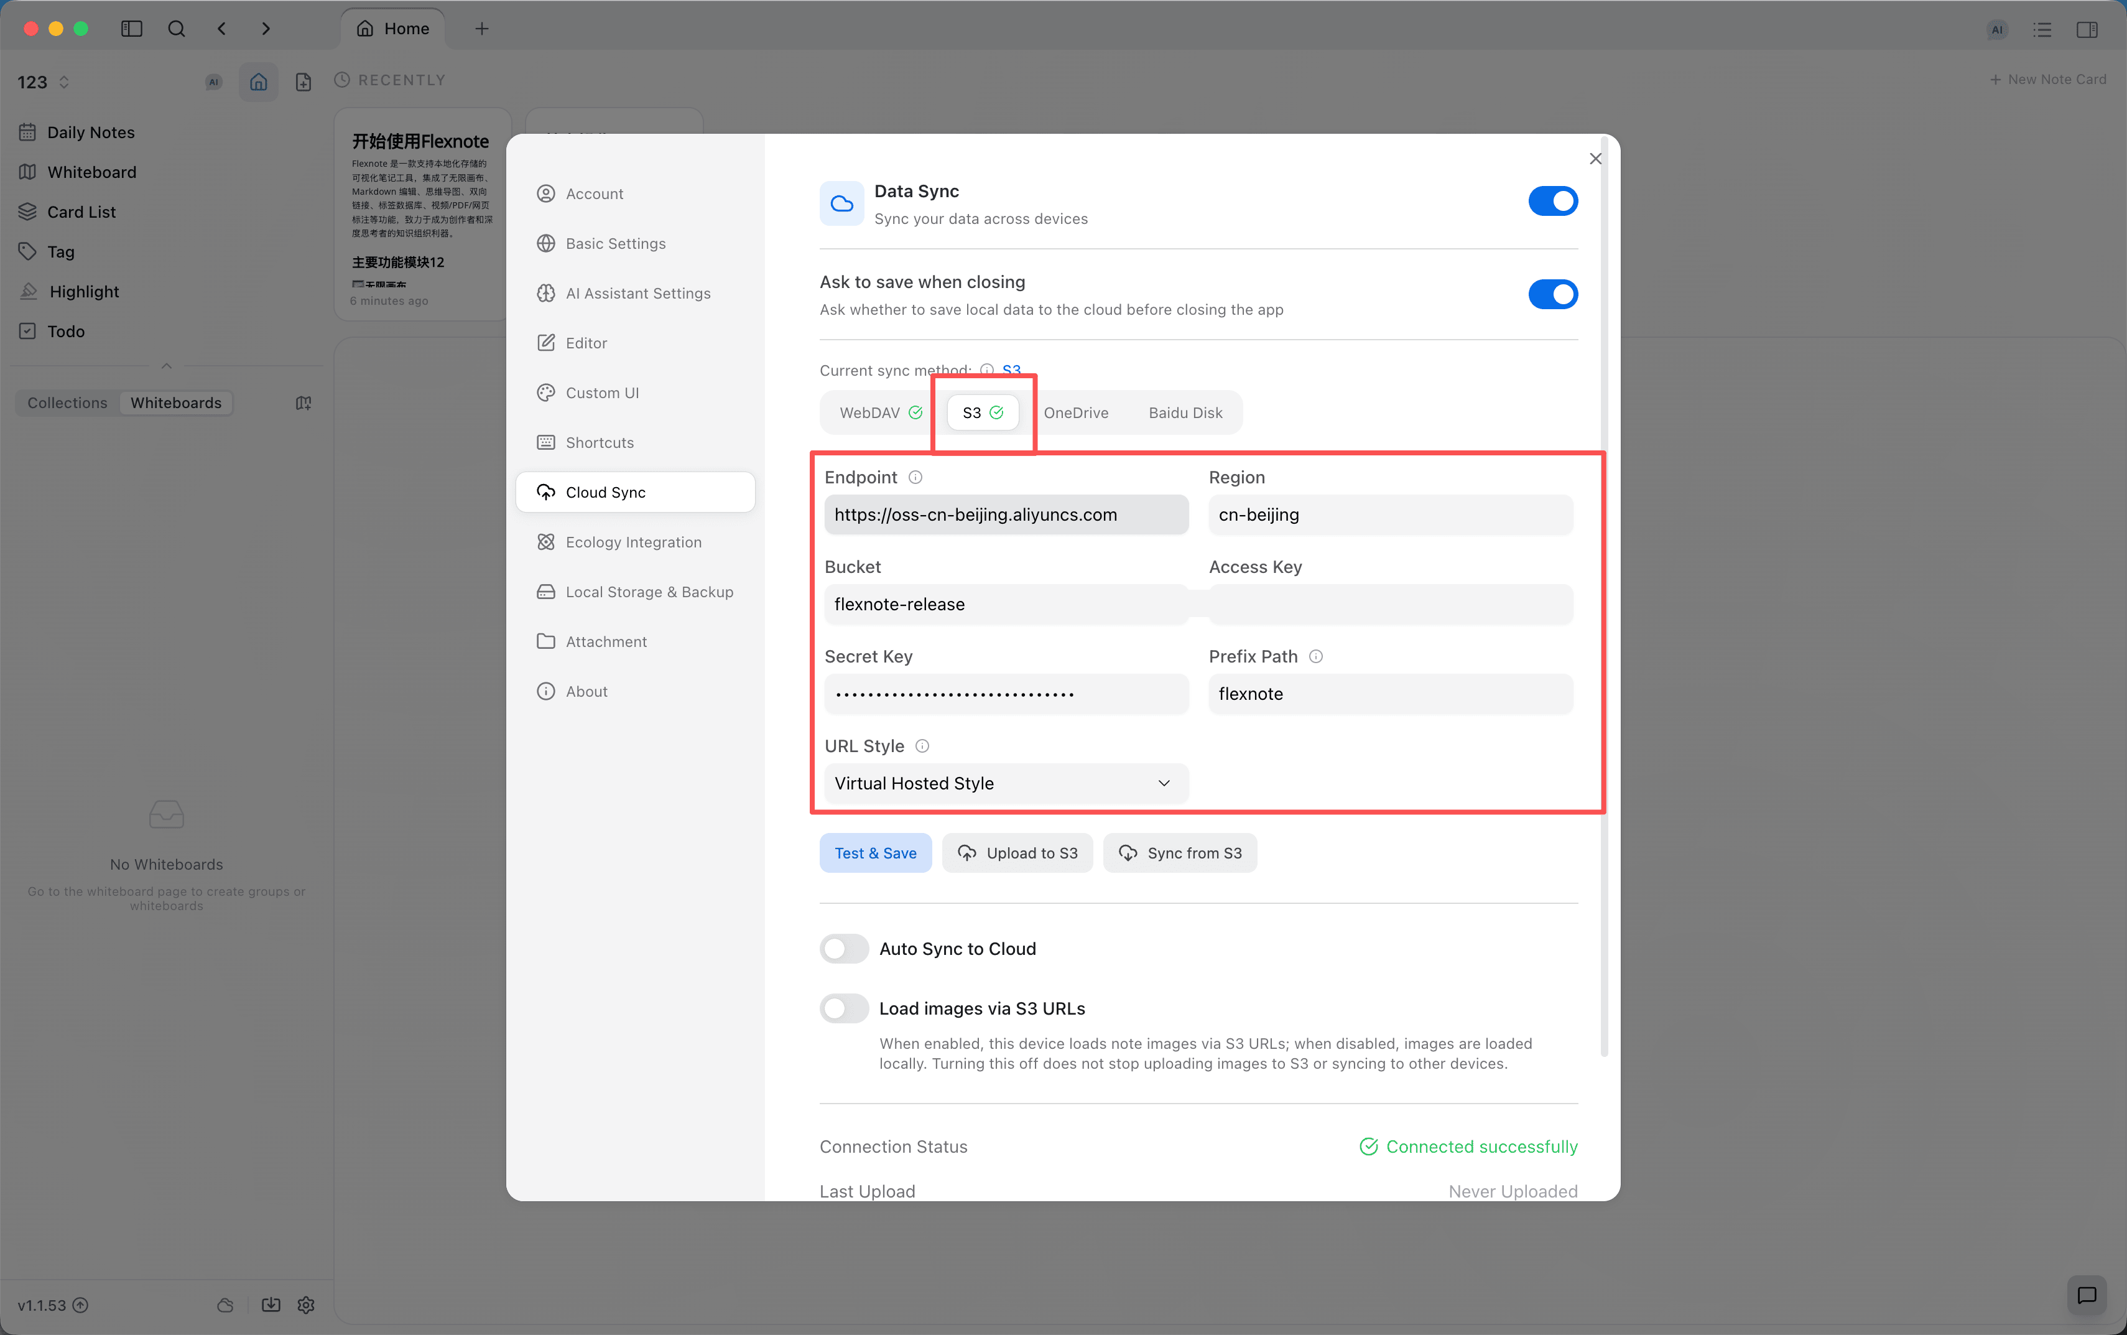
Task: Open the whiteboard map icon beside Whiteboards
Action: coord(304,402)
